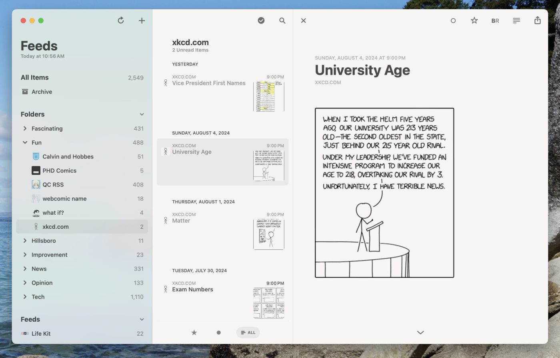This screenshot has width=560, height=358.
Task: Click the what if? feed icon
Action: click(36, 213)
